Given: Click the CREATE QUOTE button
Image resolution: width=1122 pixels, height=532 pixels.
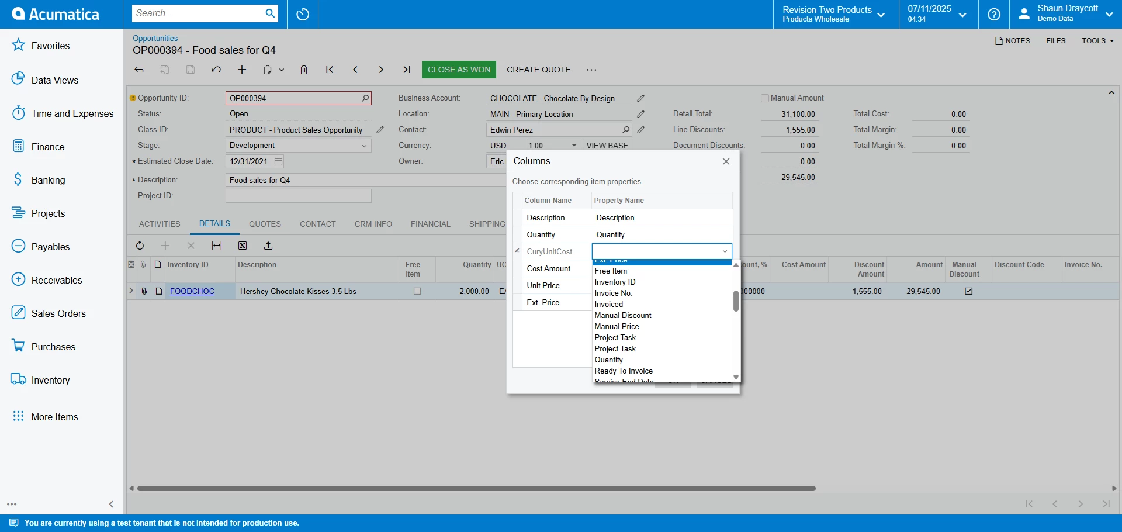Looking at the screenshot, I should point(539,70).
